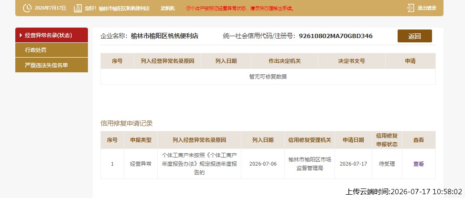Click 信用修复受理机关 column header
The height and width of the screenshot is (198, 465).
coord(310,140)
